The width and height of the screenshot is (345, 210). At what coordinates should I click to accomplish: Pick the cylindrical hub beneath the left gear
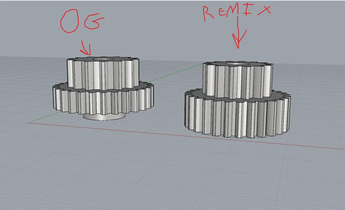pos(104,117)
